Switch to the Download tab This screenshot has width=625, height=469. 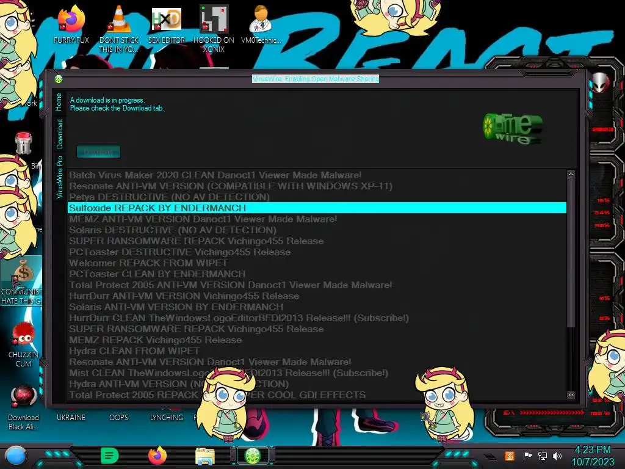pyautogui.click(x=59, y=134)
